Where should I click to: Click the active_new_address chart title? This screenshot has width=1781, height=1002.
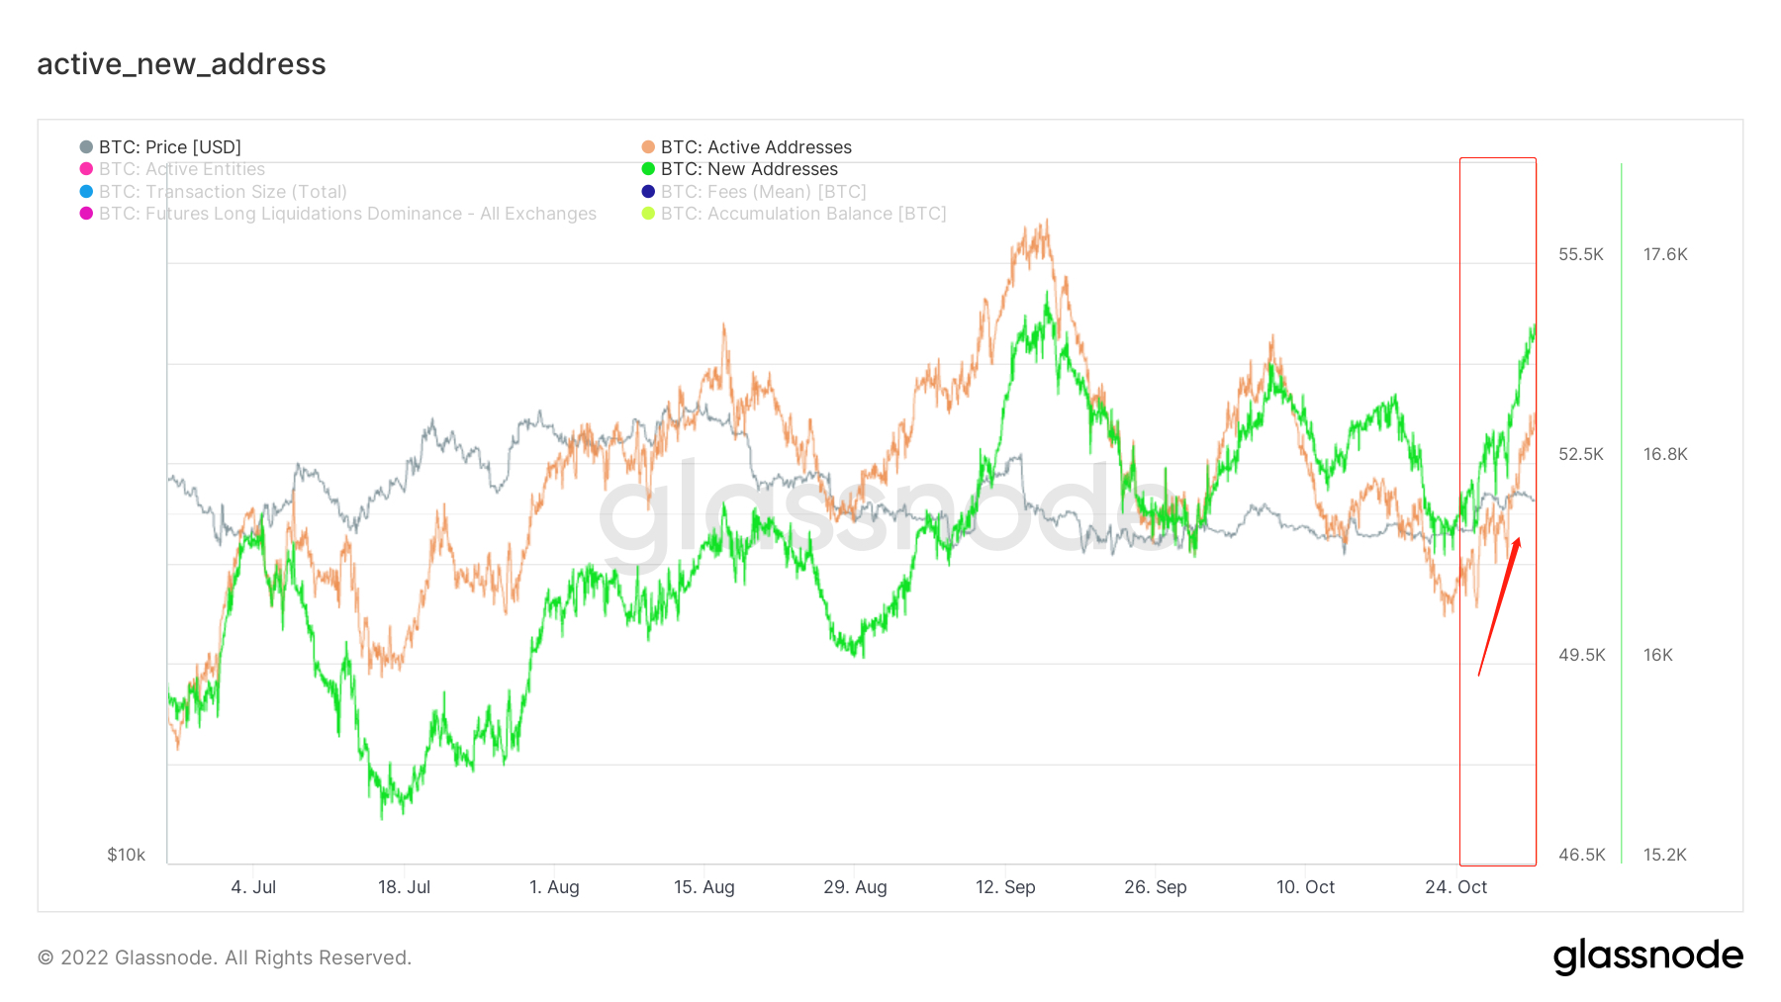tap(181, 64)
